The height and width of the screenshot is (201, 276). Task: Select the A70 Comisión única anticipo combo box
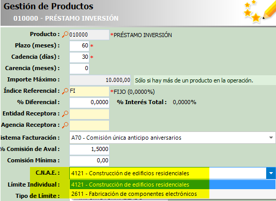coord(173,138)
